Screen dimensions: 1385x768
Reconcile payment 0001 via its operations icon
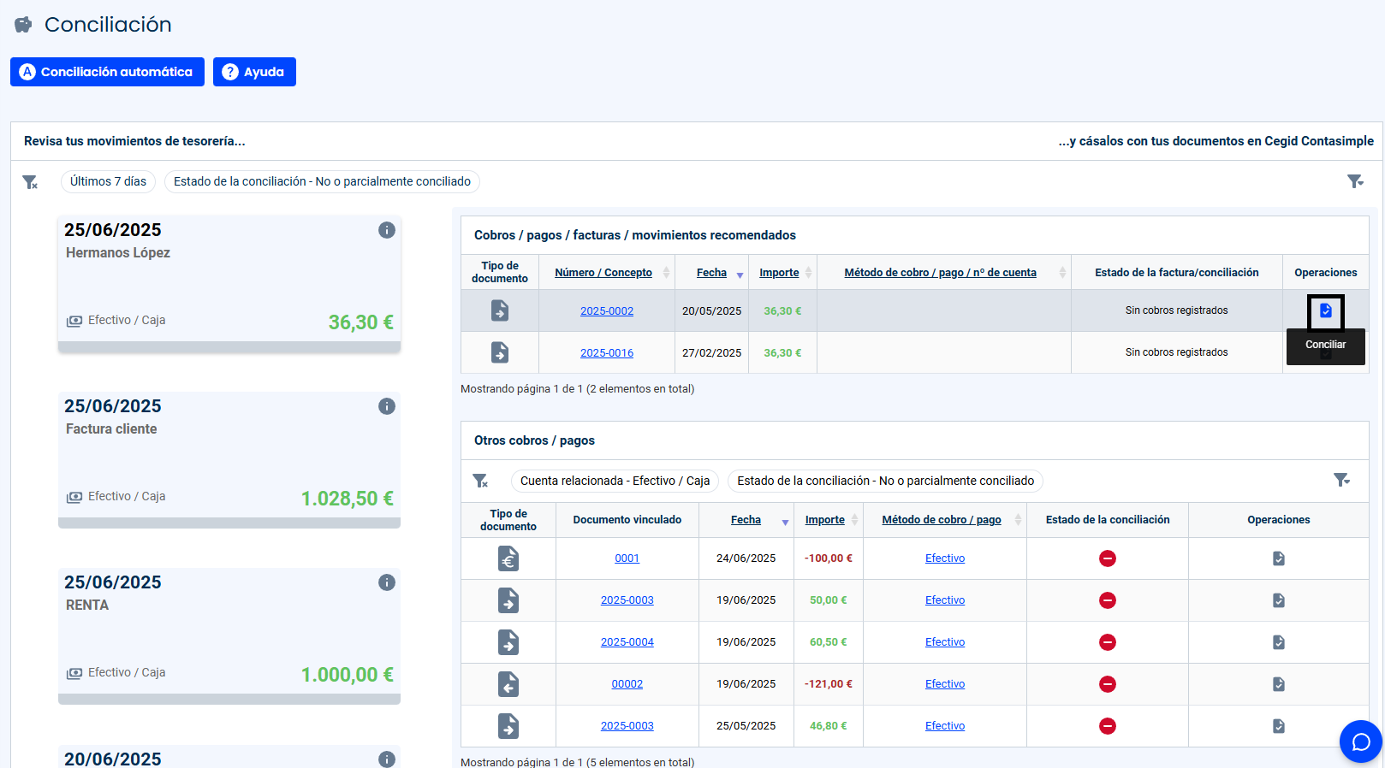click(x=1279, y=558)
